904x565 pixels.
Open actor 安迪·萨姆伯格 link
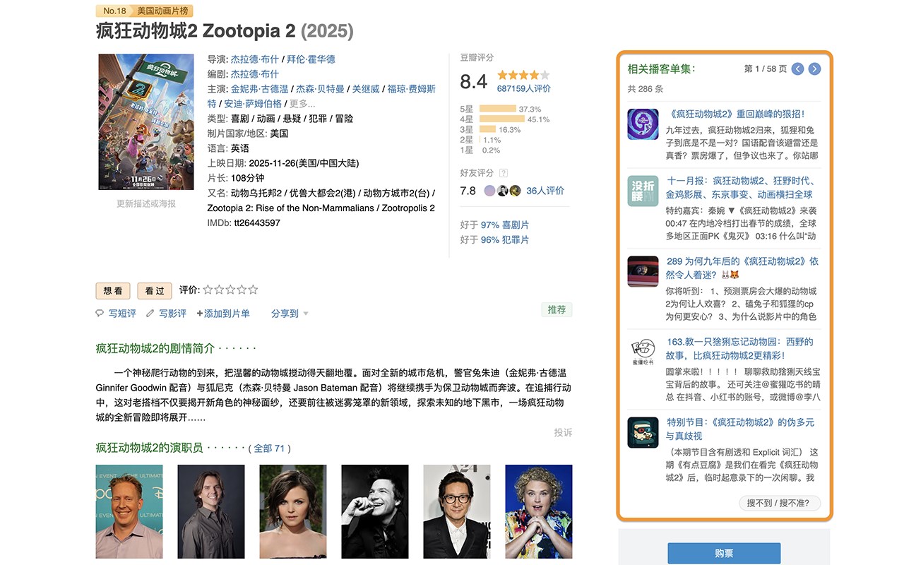(x=253, y=104)
